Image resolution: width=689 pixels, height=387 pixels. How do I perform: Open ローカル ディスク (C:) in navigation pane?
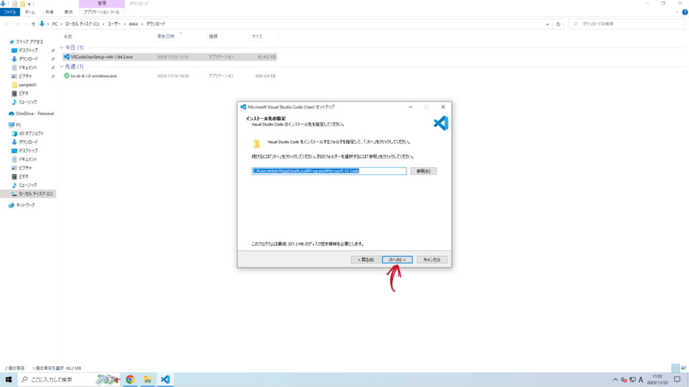pos(35,193)
